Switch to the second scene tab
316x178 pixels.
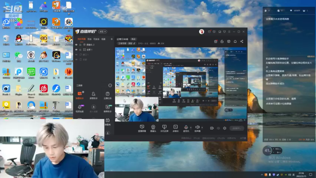point(90,39)
